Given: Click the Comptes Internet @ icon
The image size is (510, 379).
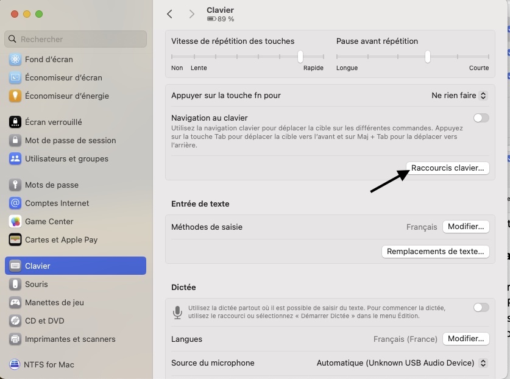Looking at the screenshot, I should tap(15, 203).
